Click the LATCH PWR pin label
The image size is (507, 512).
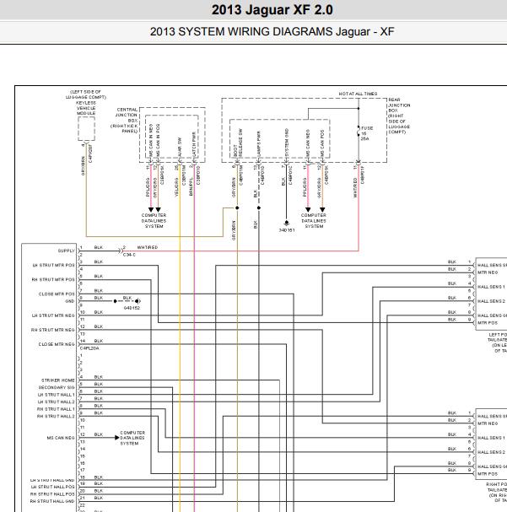tap(194, 144)
